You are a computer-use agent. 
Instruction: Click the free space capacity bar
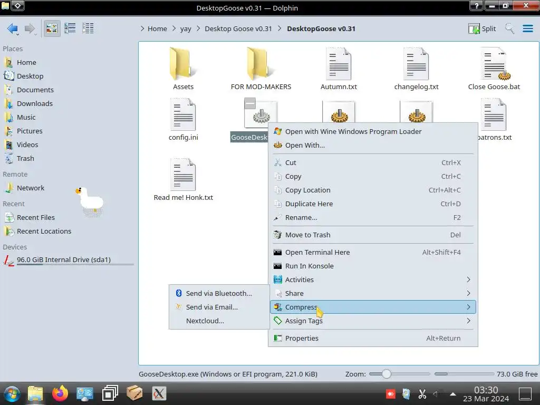click(464, 374)
